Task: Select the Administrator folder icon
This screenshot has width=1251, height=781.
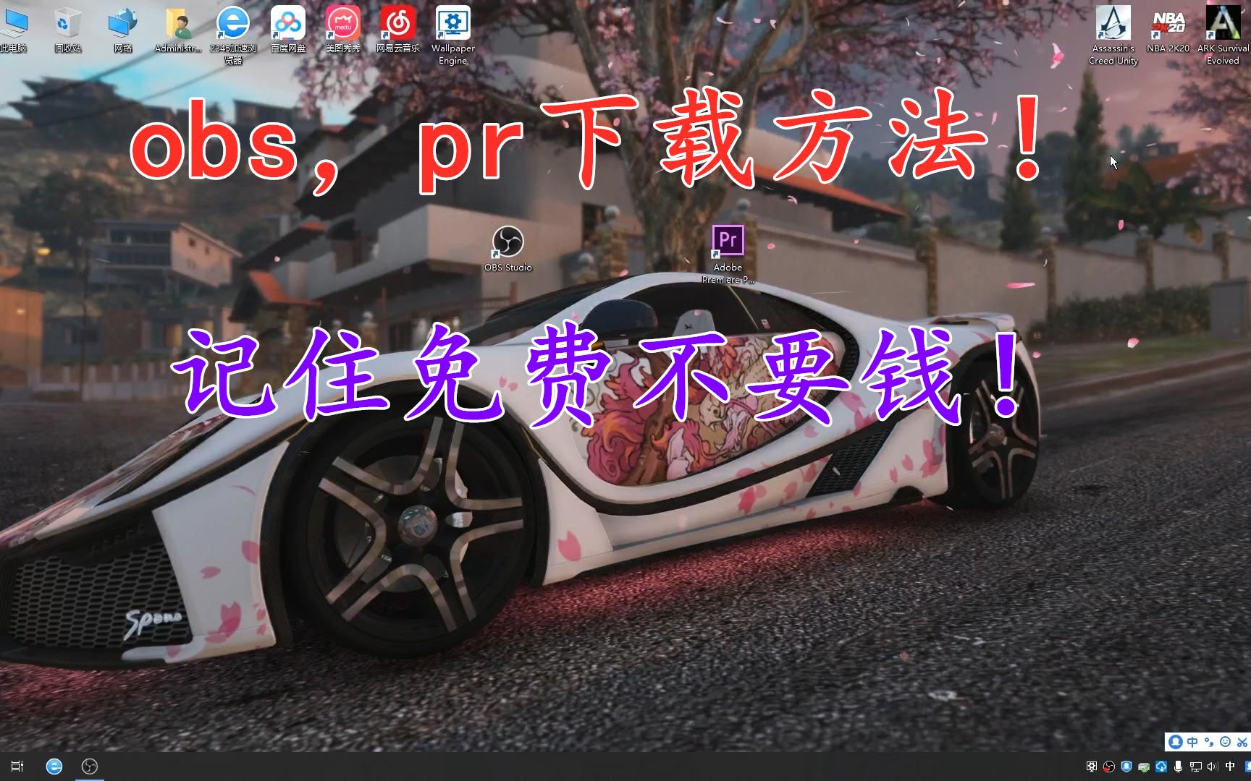Action: pyautogui.click(x=178, y=29)
